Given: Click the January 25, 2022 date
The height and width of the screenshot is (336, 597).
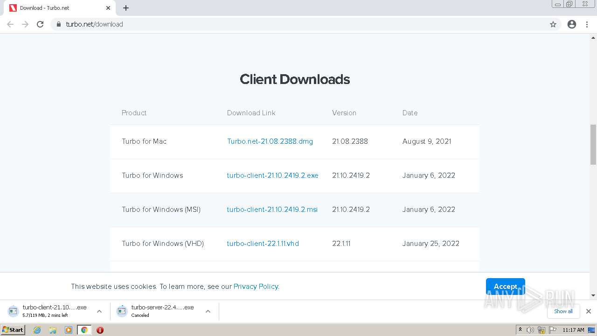Looking at the screenshot, I should coord(431,244).
